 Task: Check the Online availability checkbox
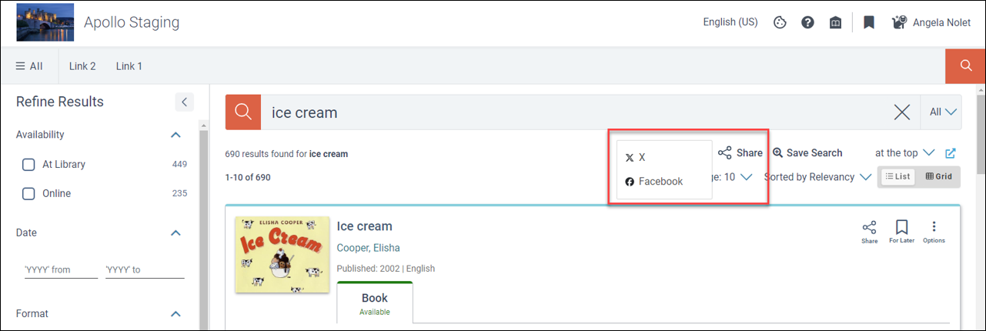tap(28, 193)
